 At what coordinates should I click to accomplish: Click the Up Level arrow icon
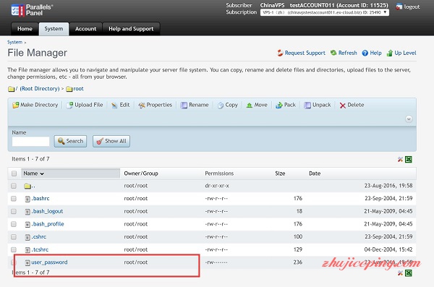click(390, 53)
